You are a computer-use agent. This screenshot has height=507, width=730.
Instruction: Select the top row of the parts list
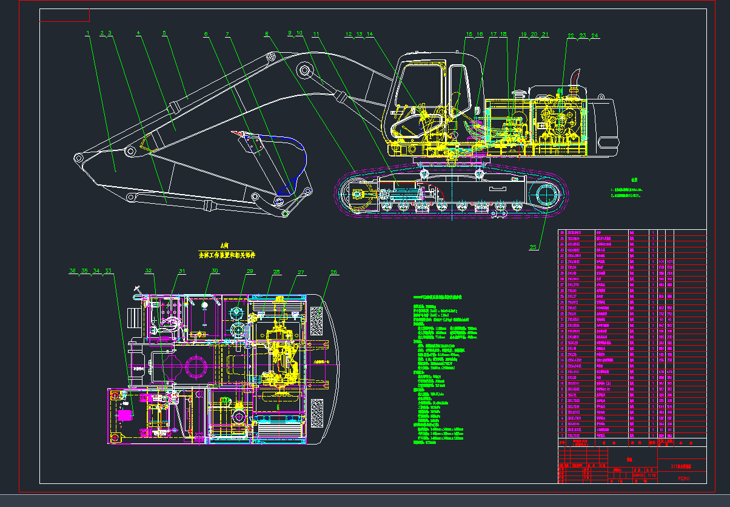coord(631,232)
